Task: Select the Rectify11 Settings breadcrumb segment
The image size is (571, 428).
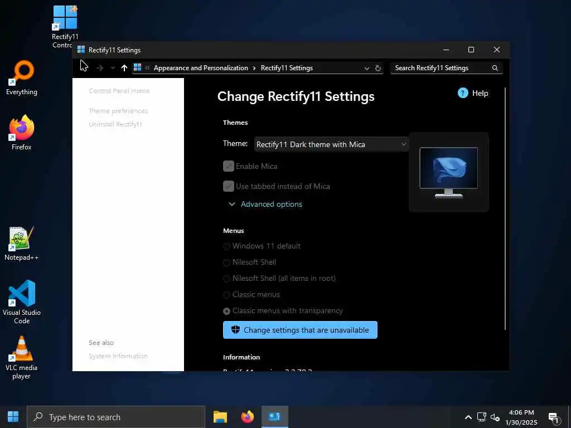Action: (x=287, y=68)
